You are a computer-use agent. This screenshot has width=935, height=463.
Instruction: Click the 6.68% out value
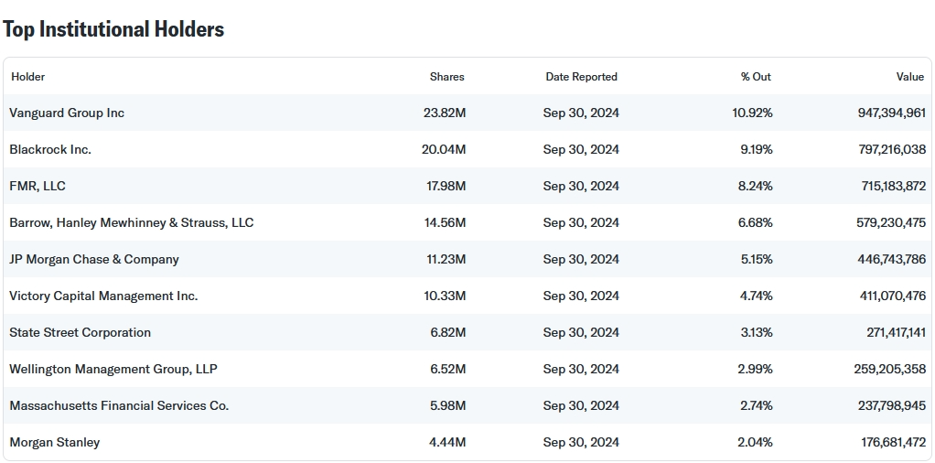pos(755,222)
